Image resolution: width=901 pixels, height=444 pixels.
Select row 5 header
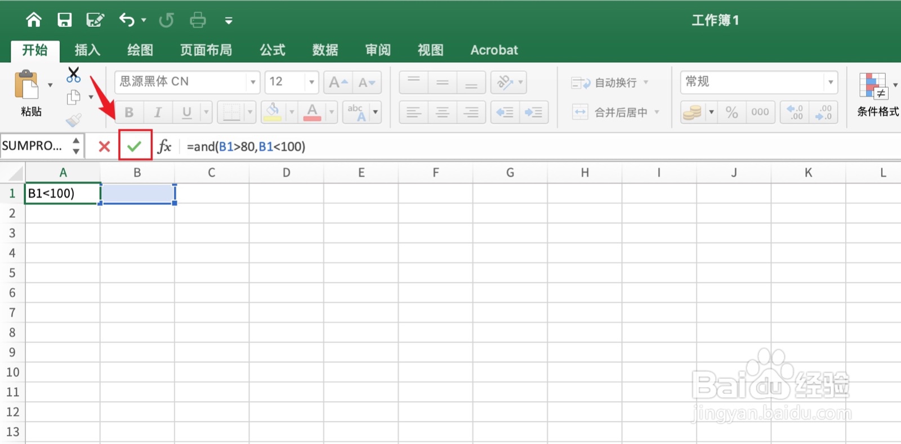coord(12,273)
